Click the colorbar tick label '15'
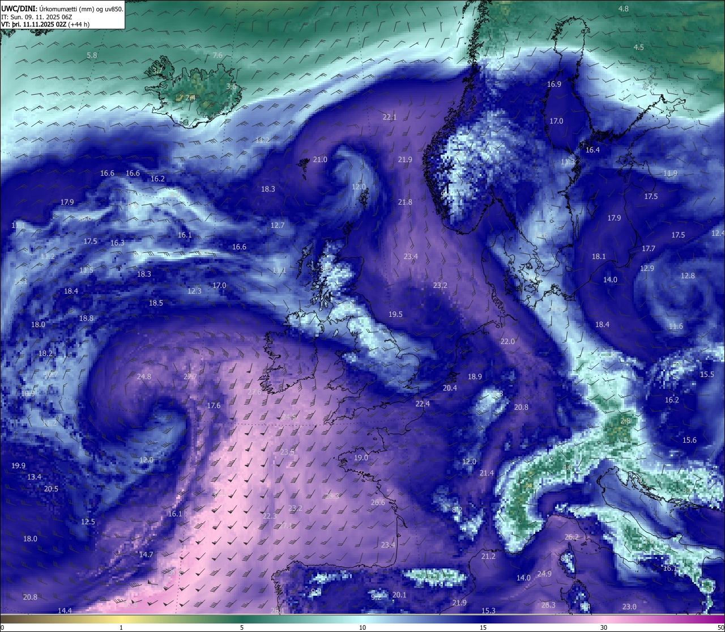This screenshot has width=725, height=632. pyautogui.click(x=483, y=627)
